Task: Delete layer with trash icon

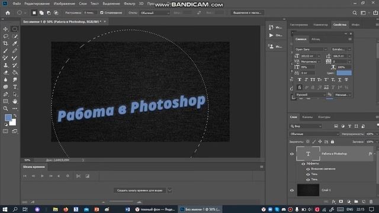Action: [371, 202]
